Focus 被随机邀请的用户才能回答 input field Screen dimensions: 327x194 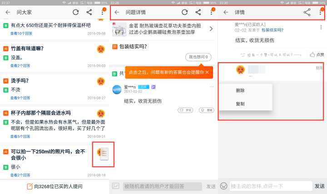tap(162, 186)
